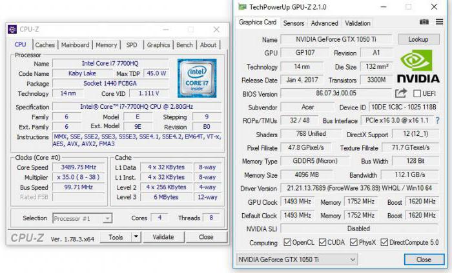Click the Core Speed 3489.75 MHz value
The height and width of the screenshot is (273, 452).
click(x=78, y=167)
